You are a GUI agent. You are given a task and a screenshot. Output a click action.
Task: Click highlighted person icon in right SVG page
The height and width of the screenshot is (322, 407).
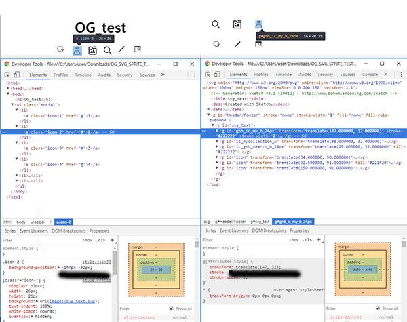258,24
